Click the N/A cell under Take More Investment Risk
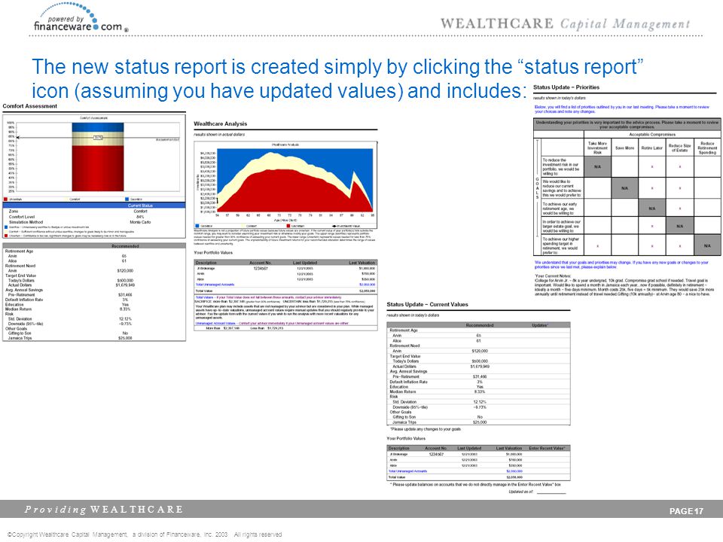The width and height of the screenshot is (723, 542). pyautogui.click(x=597, y=167)
